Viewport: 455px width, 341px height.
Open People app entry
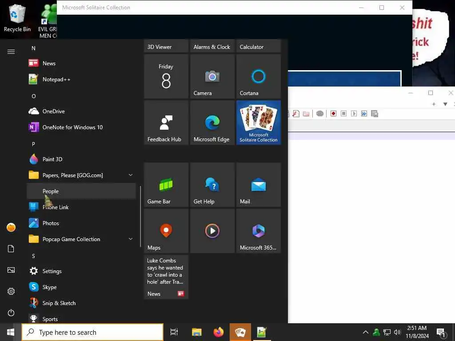(x=81, y=191)
